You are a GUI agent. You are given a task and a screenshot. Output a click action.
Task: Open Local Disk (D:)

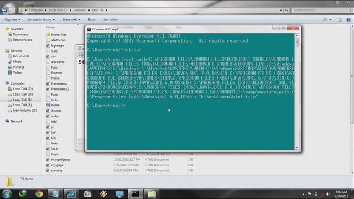(x=23, y=94)
